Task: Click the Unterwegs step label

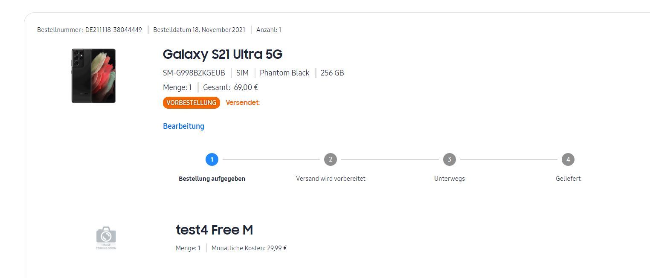Action: pyautogui.click(x=450, y=179)
